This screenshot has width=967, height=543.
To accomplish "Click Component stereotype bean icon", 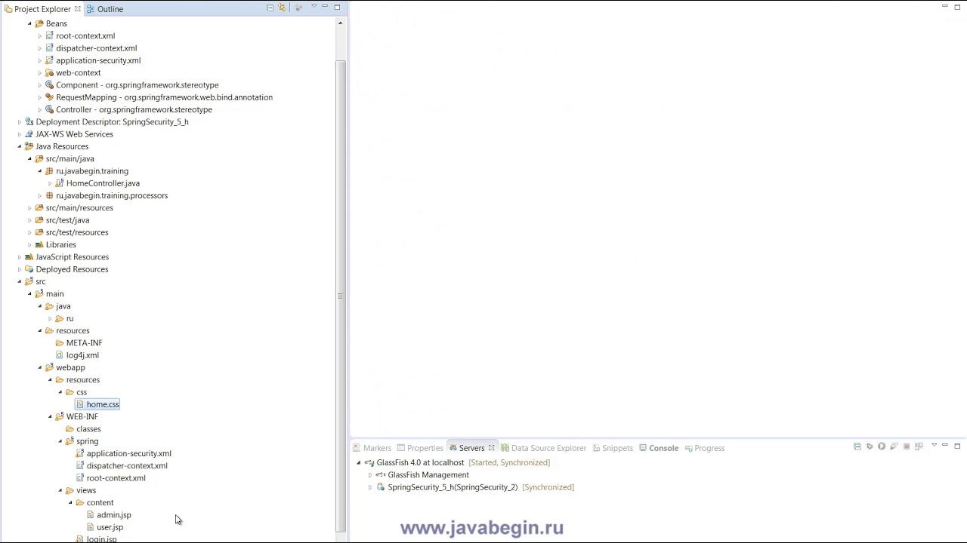I will pos(49,85).
